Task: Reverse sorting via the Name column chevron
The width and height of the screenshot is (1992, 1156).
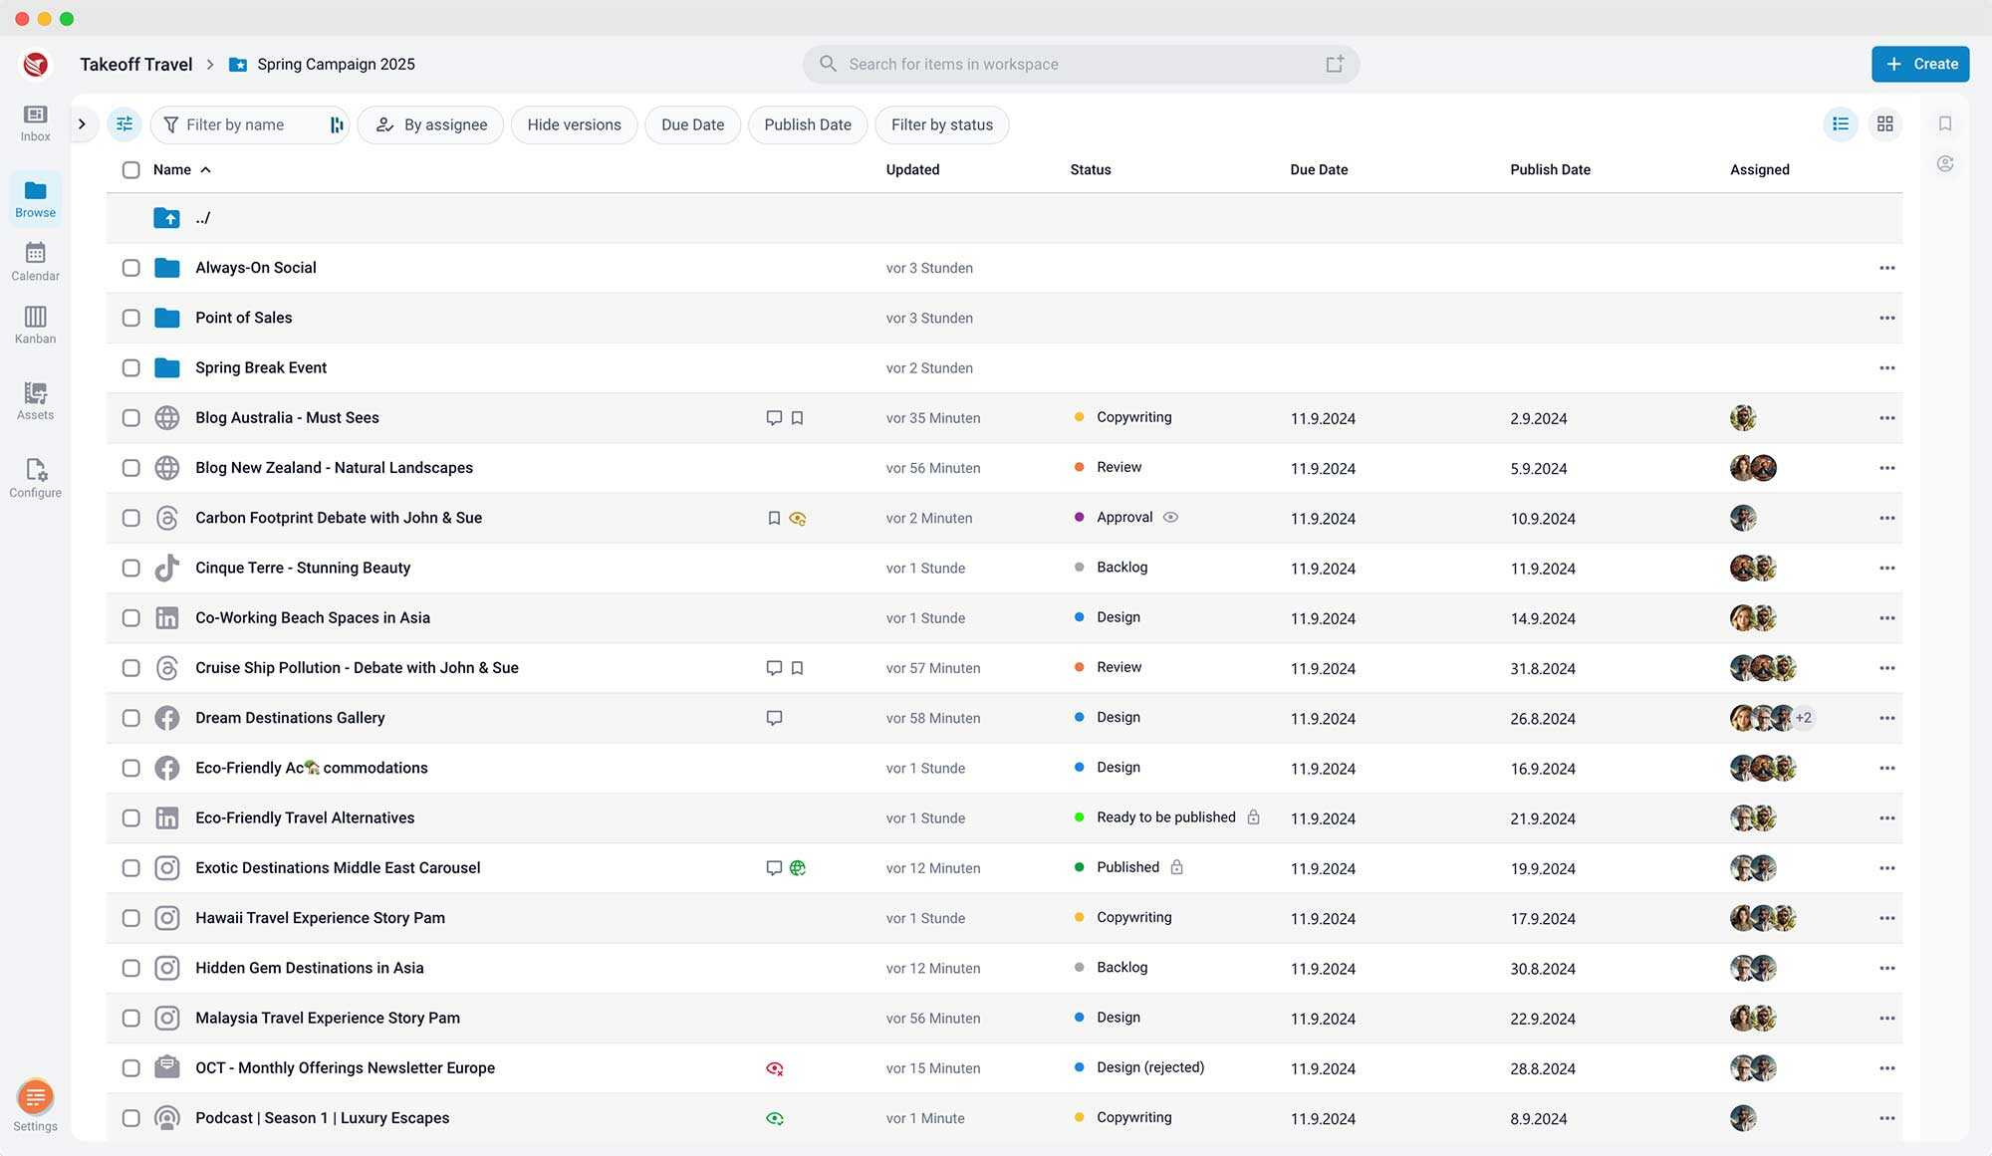Action: (x=206, y=169)
